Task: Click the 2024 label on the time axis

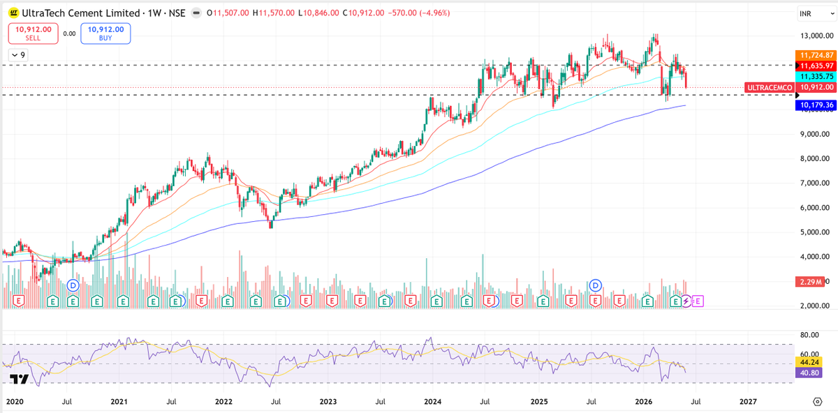Action: pos(433,402)
